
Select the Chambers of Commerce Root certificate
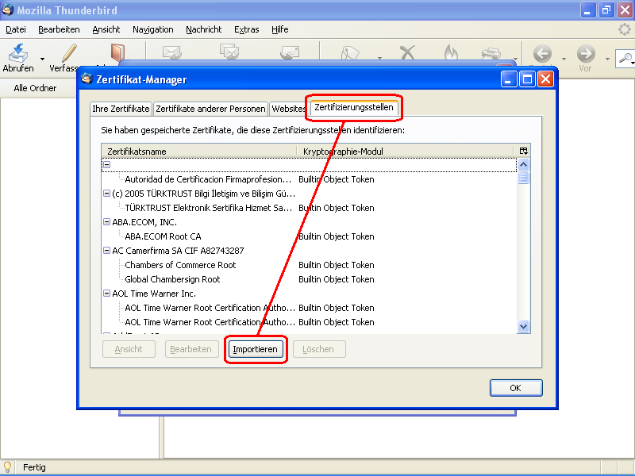[x=180, y=265]
